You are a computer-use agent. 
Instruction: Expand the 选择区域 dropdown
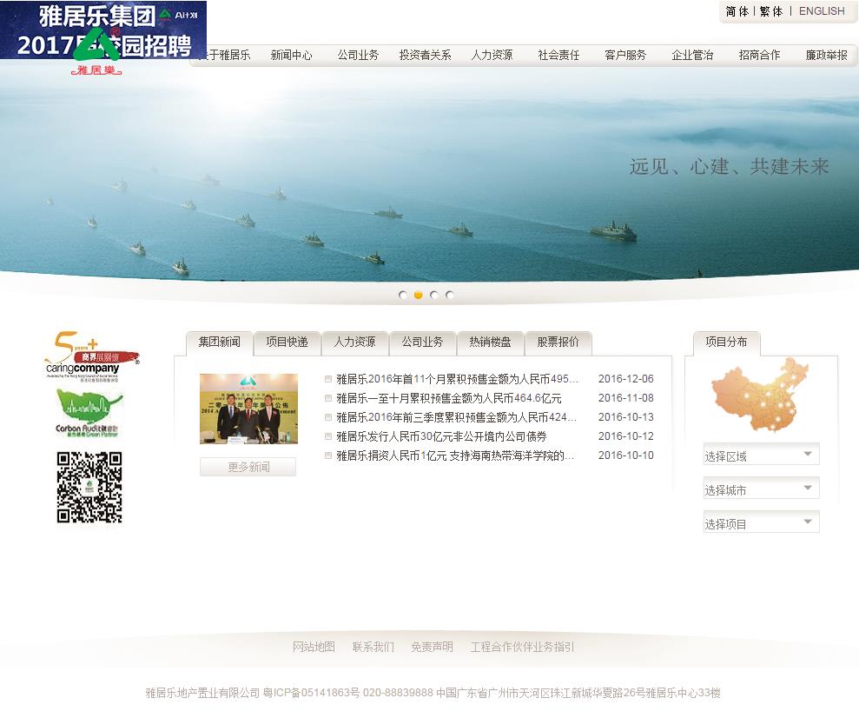pos(761,455)
